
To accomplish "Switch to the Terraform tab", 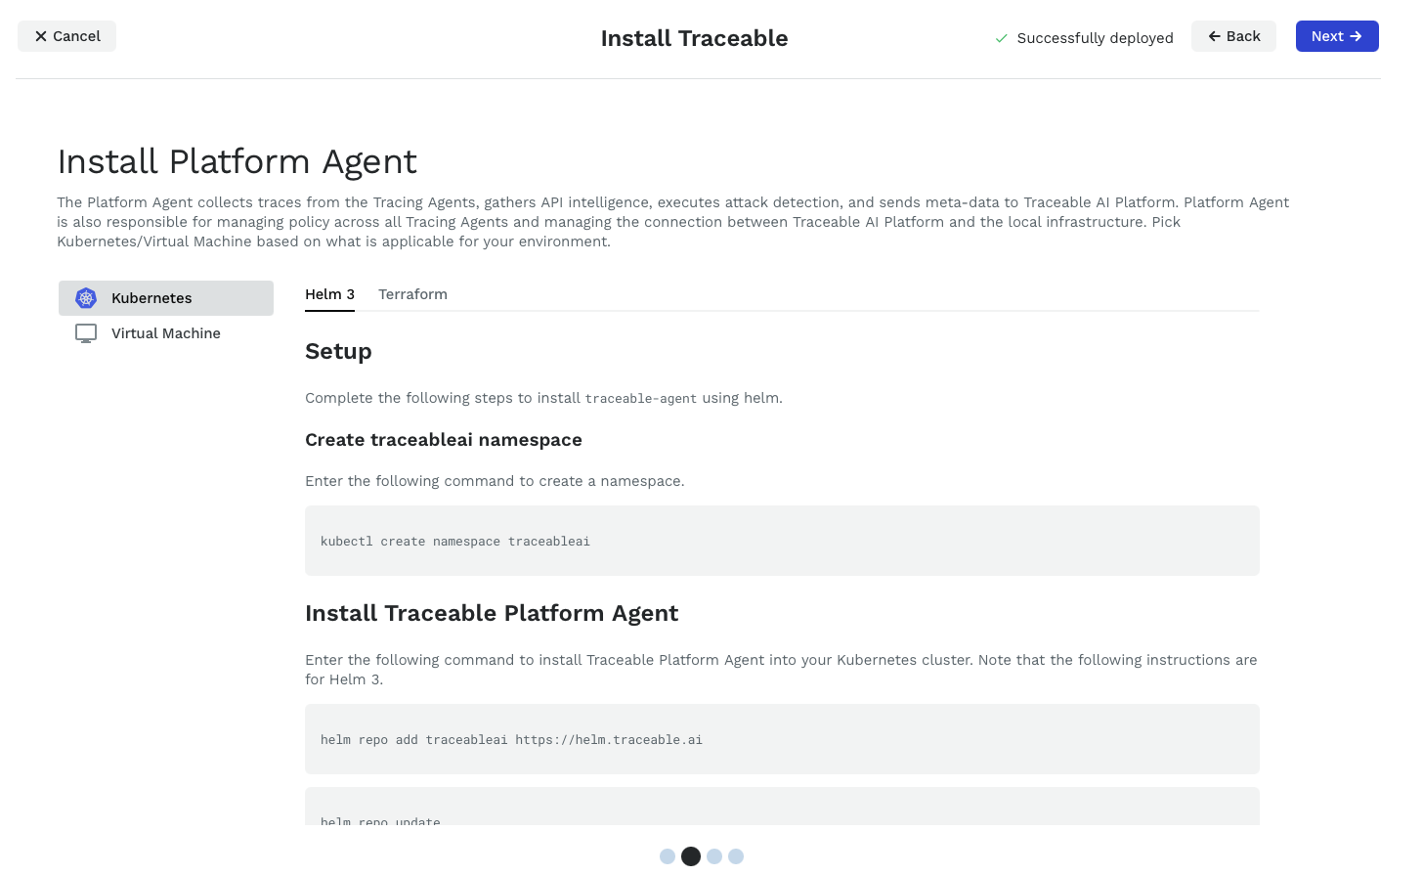I will pos(412,294).
